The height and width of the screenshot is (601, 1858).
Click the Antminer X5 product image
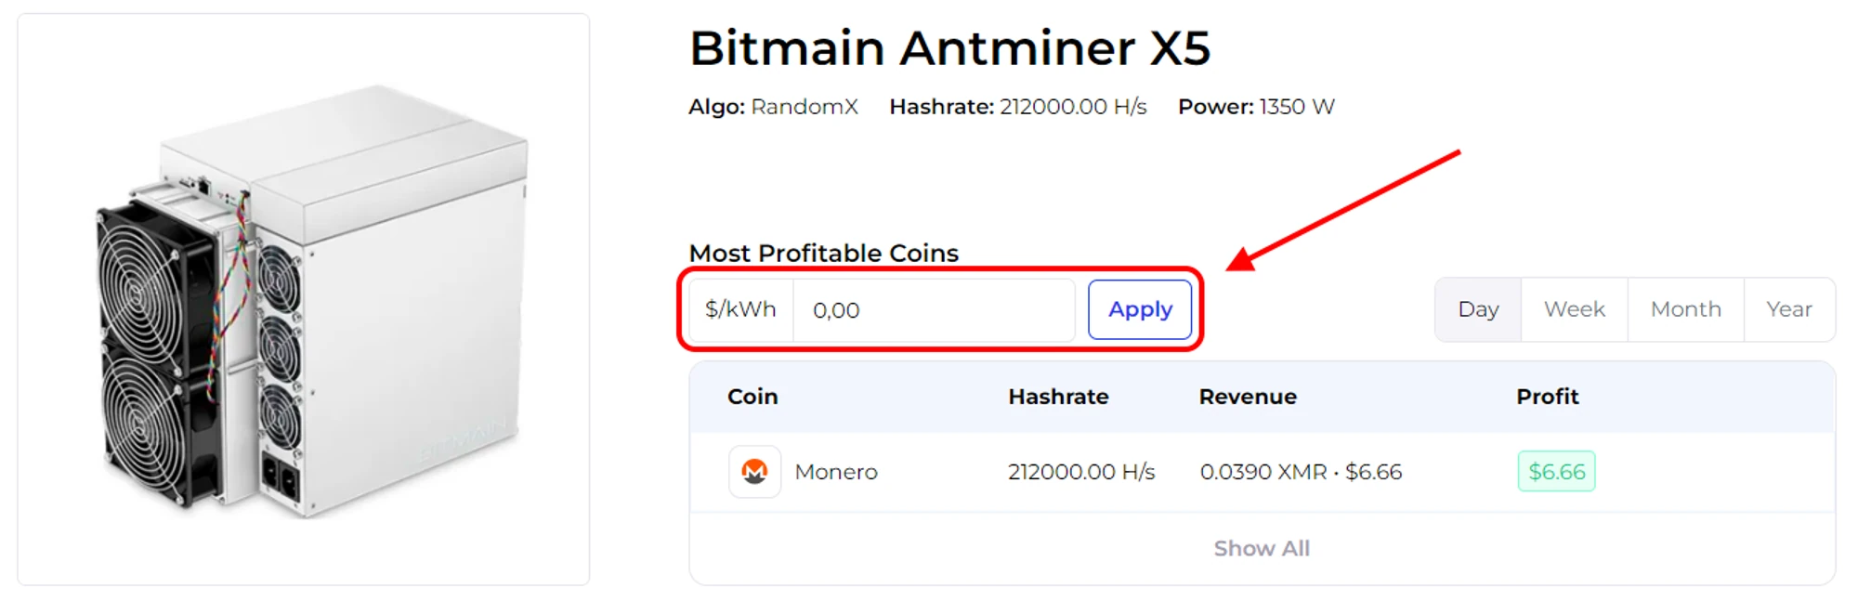click(304, 299)
